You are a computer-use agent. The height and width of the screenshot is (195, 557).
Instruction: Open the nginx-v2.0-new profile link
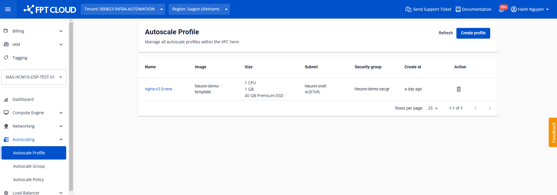click(x=158, y=89)
